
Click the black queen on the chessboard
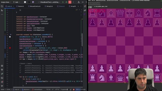(x=120, y=13)
